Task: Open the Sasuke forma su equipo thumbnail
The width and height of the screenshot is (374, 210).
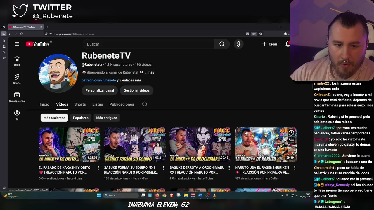Action: [x=135, y=145]
